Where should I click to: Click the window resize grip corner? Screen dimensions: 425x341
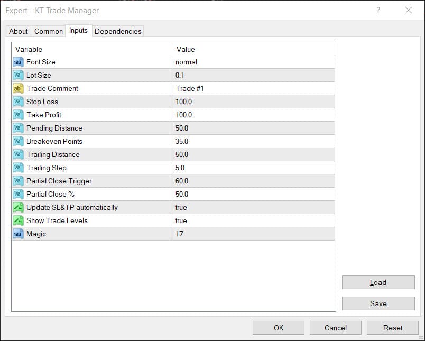coord(421,337)
